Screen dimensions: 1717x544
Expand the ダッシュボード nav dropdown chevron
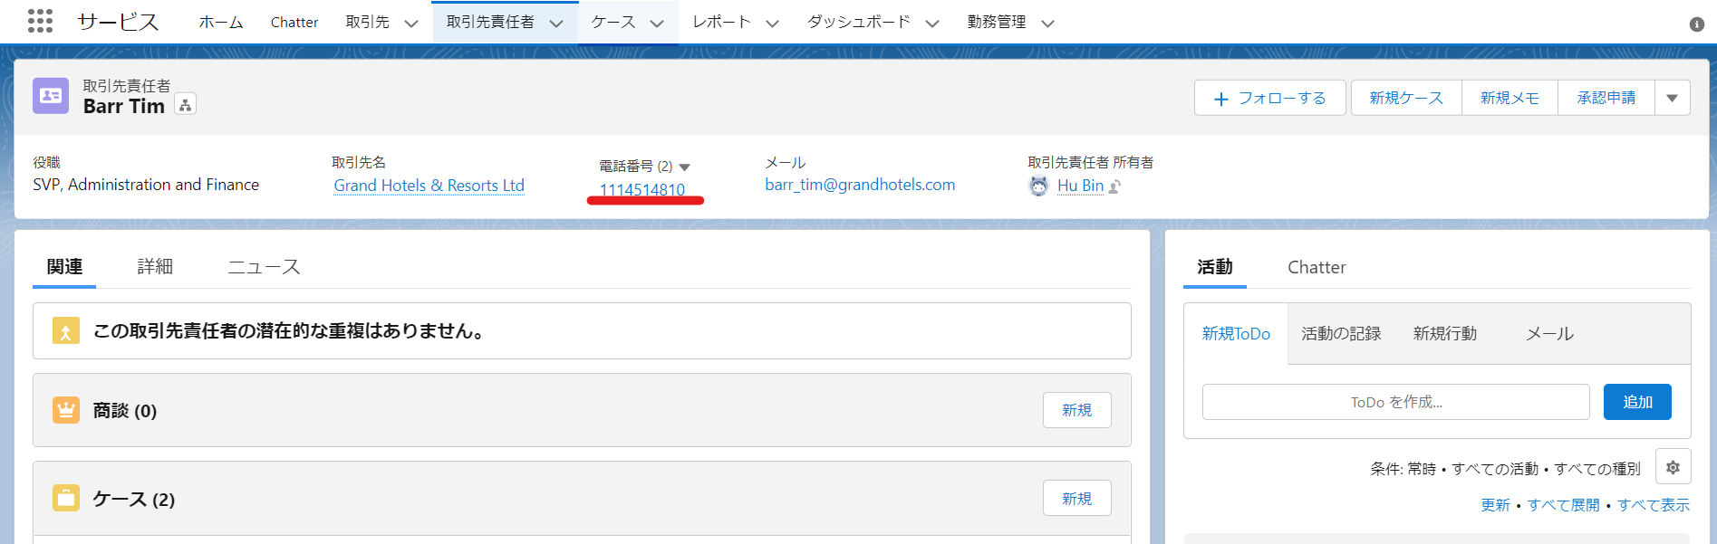931,24
